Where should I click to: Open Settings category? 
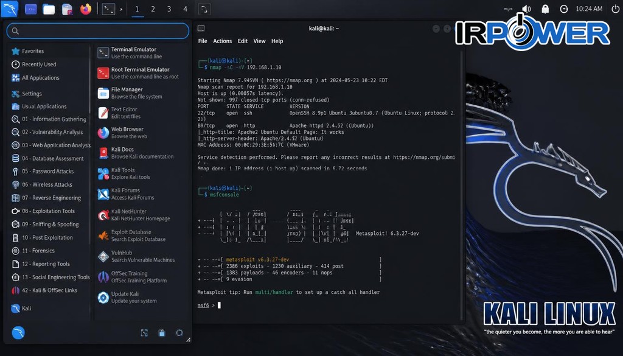point(32,94)
